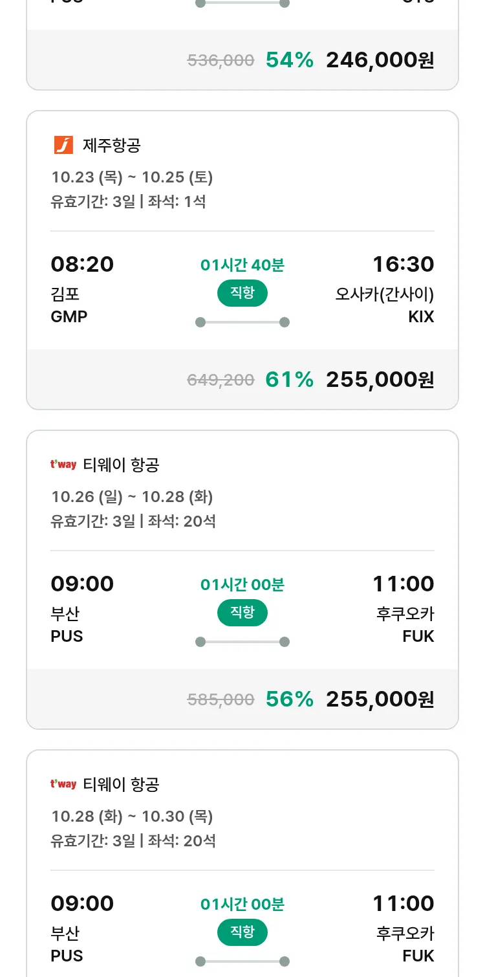Screen dimensions: 485x977
Task: Click the 10.23 (목) ~ 10.25 (토) dates
Action: point(132,177)
